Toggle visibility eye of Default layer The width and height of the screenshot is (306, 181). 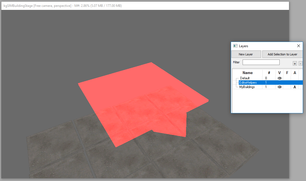[x=279, y=78]
